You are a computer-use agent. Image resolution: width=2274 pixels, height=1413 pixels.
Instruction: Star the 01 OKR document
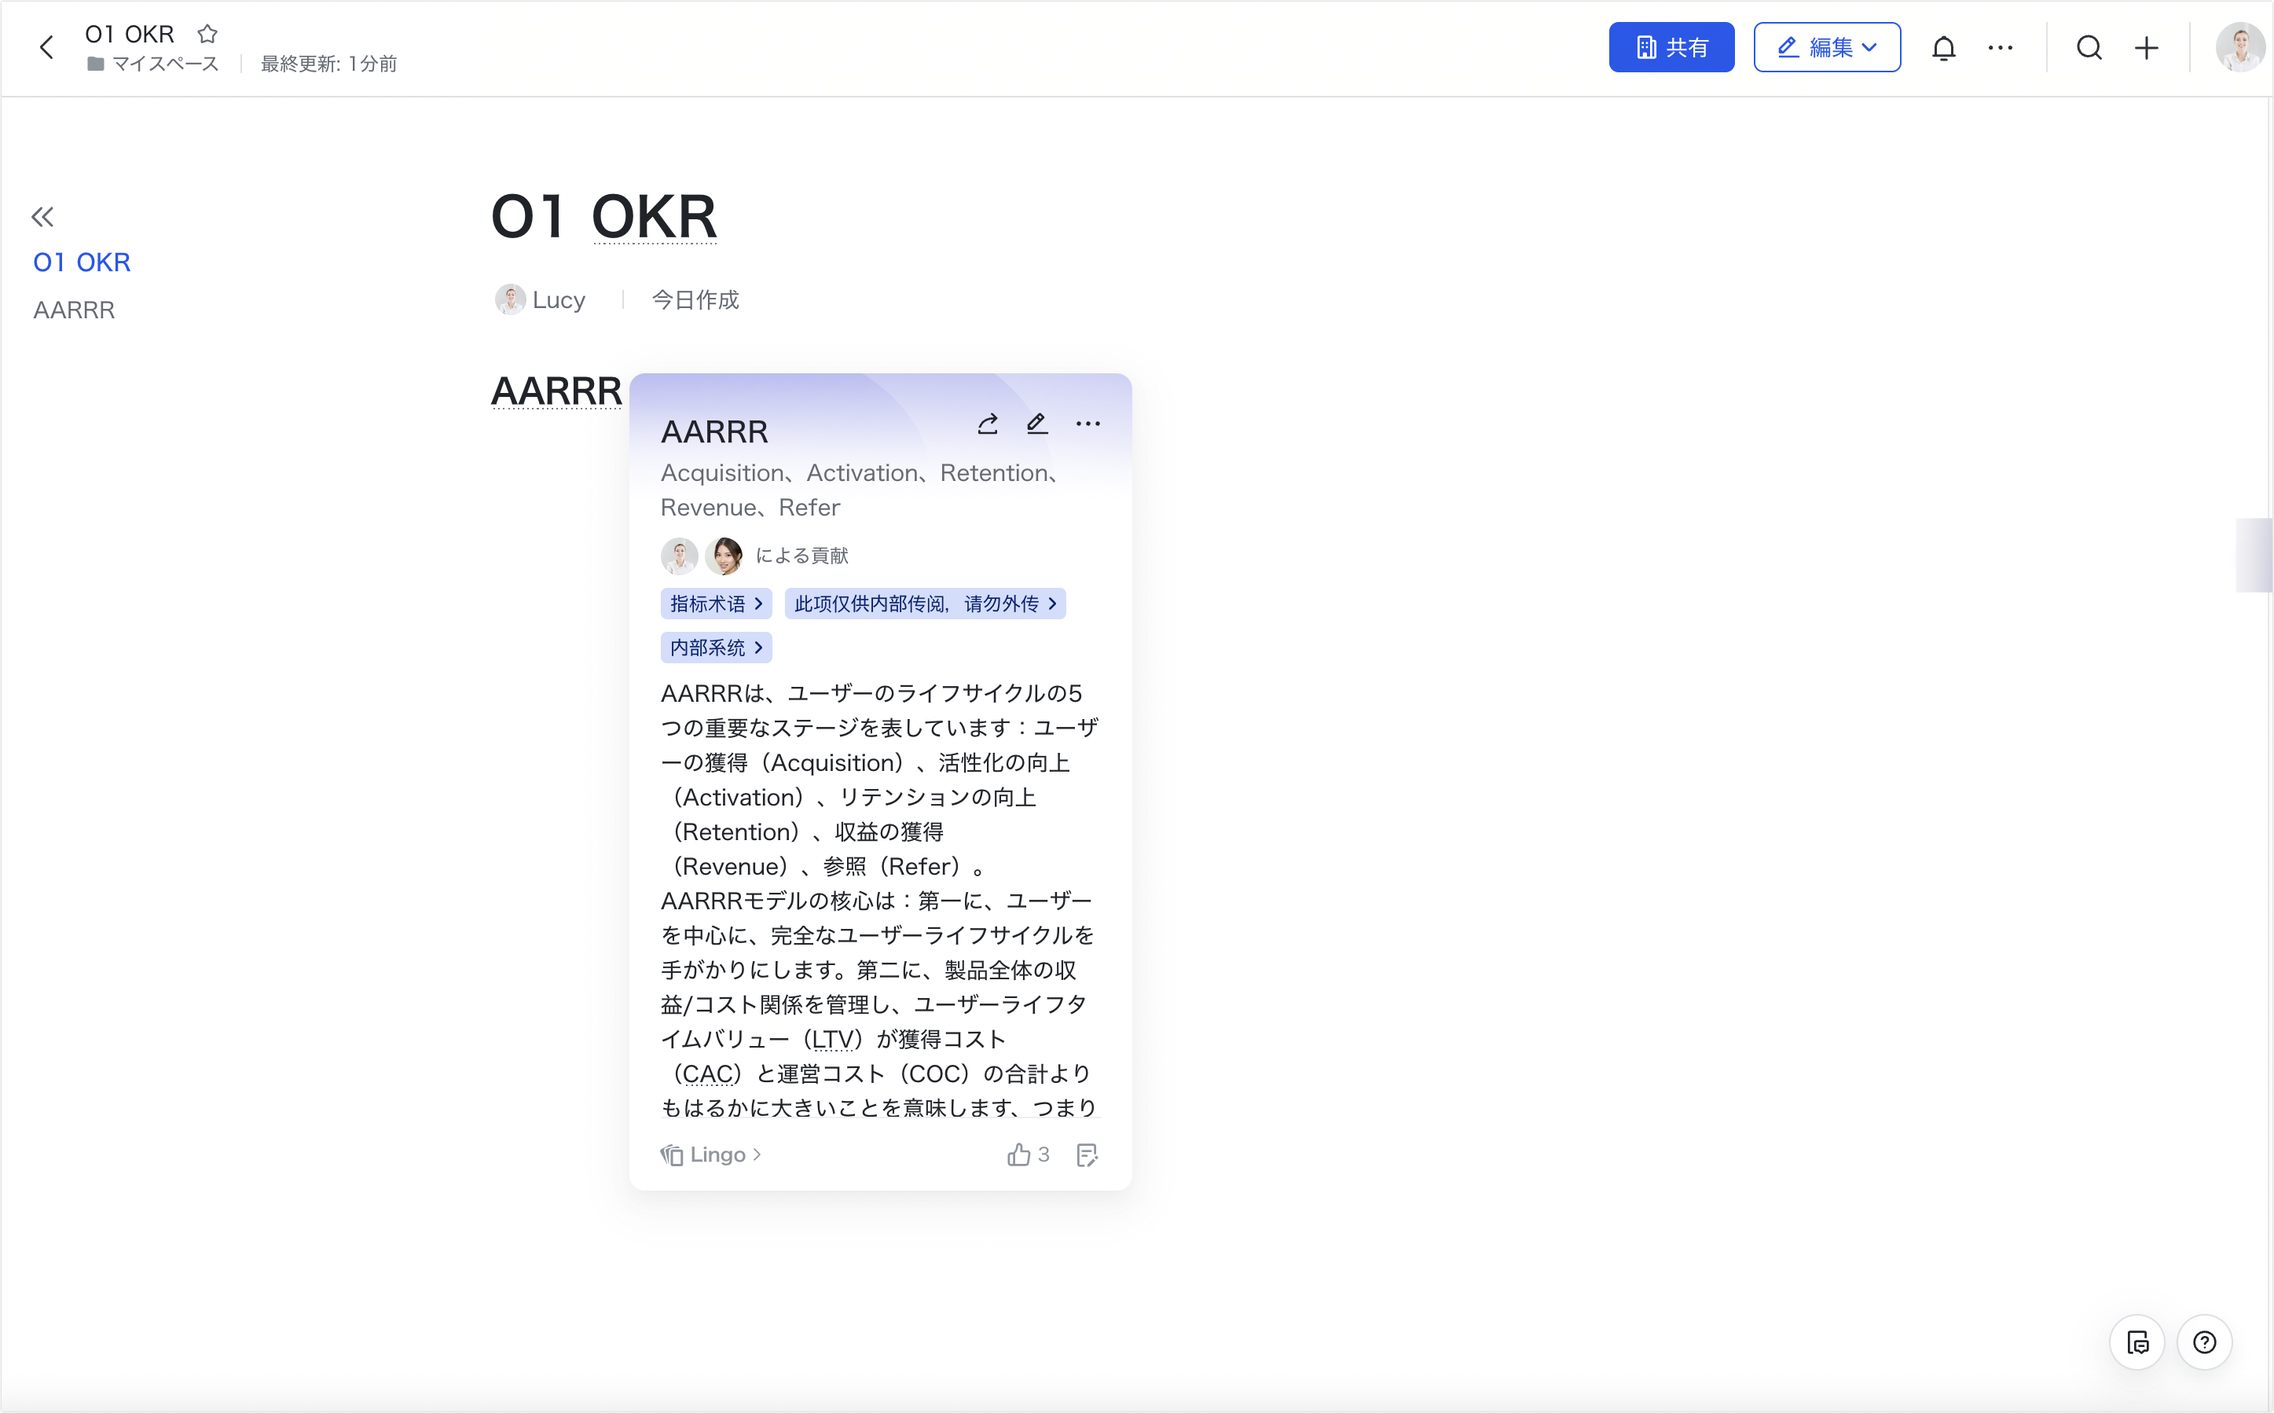pos(207,35)
